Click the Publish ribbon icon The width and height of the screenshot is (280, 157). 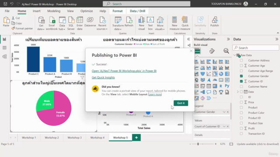pyautogui.click(x=214, y=20)
